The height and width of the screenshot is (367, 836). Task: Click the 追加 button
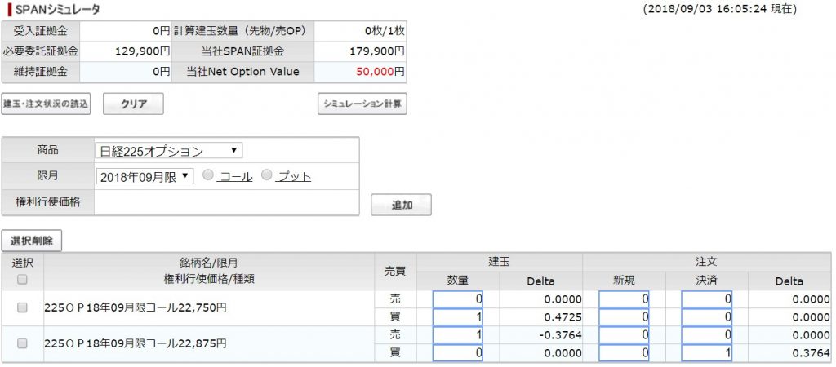[x=401, y=205]
